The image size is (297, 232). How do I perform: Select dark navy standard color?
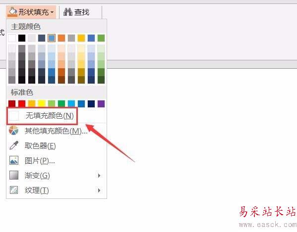(91, 104)
